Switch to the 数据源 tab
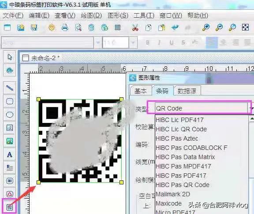This screenshot has width=254, height=214. (x=187, y=91)
